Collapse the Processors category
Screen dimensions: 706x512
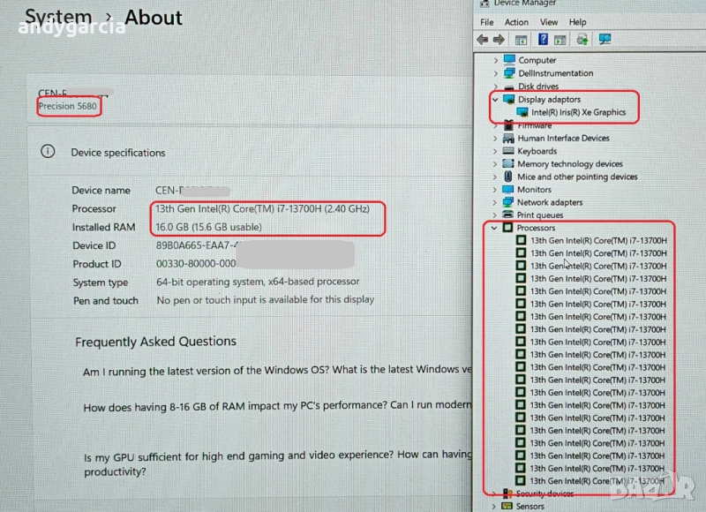coord(495,228)
